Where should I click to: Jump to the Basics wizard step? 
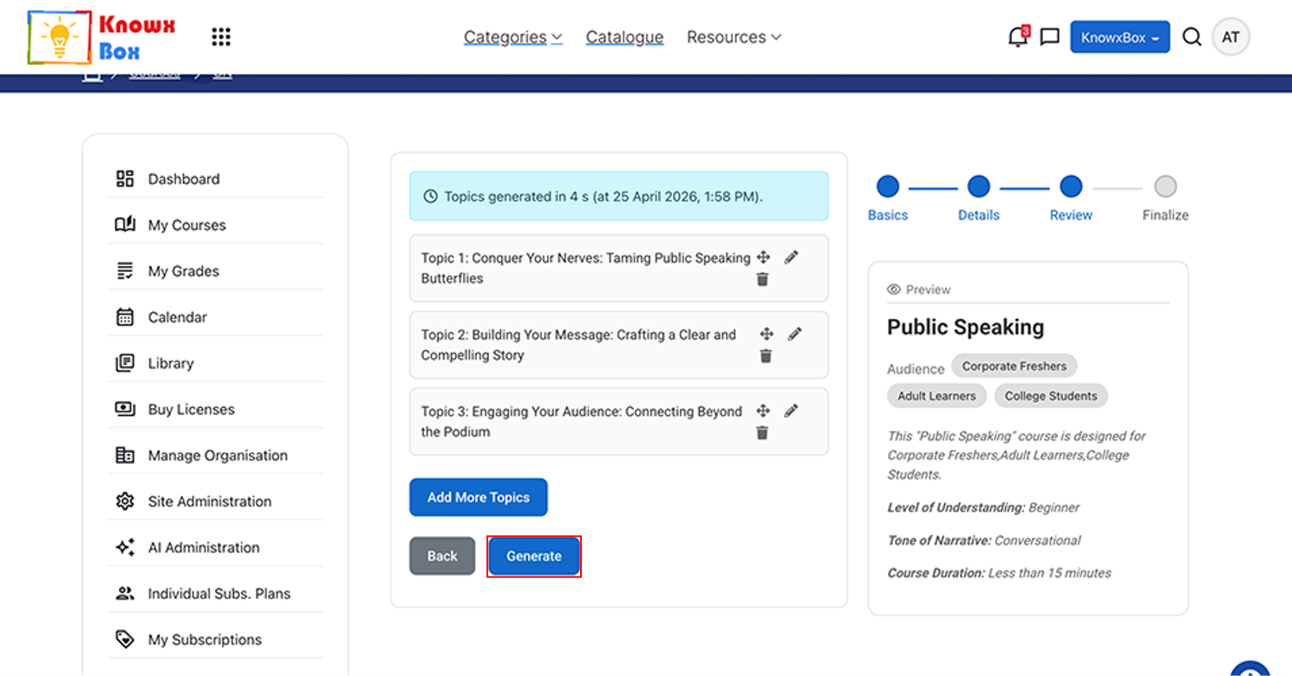click(888, 198)
